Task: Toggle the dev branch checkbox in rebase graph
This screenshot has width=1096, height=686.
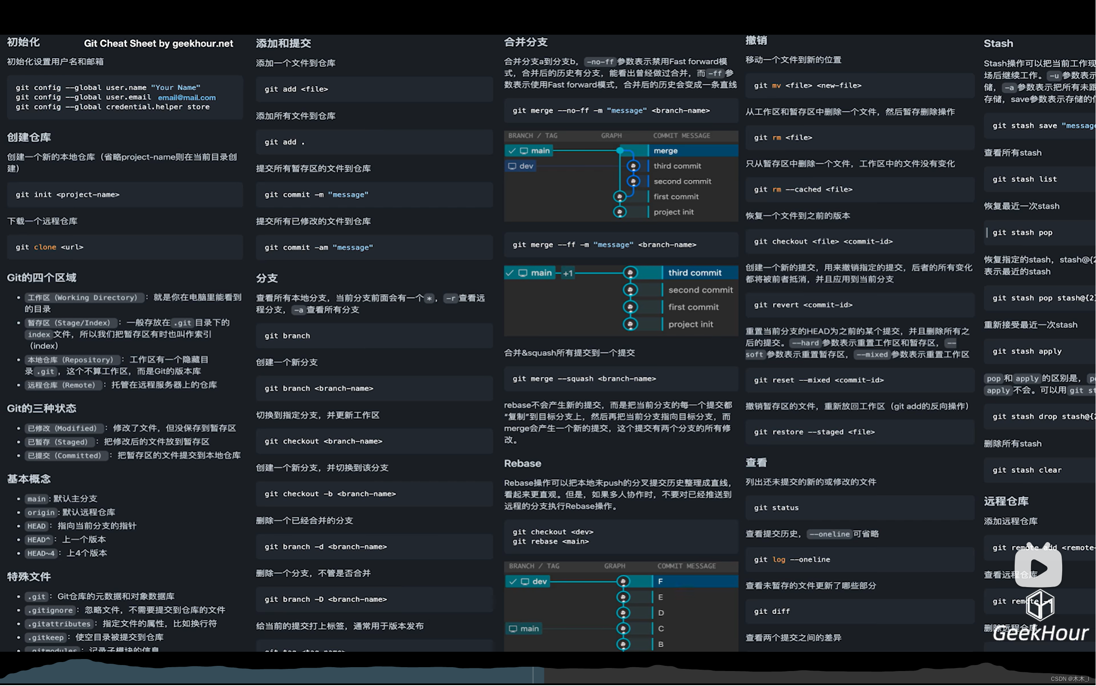Action: [x=514, y=582]
